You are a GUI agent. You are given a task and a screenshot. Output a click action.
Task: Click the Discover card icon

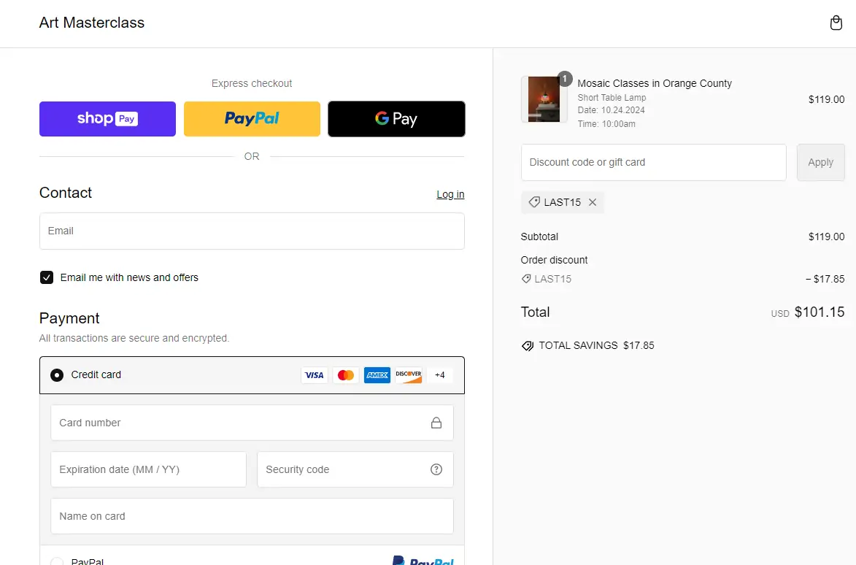coord(409,375)
